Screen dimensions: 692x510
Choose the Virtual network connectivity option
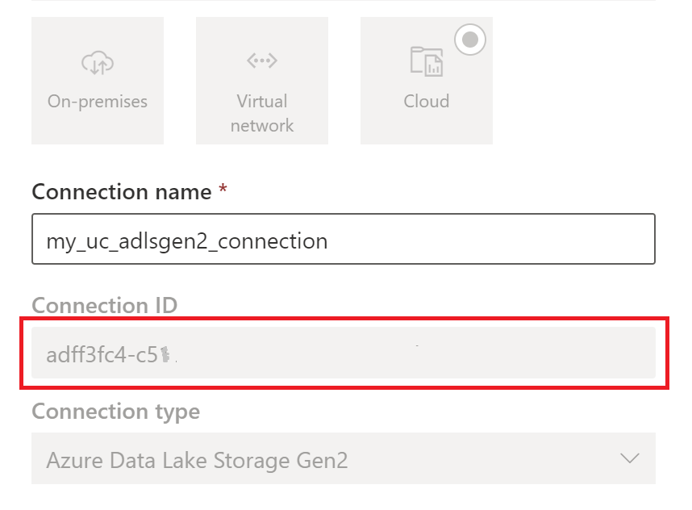[x=261, y=80]
